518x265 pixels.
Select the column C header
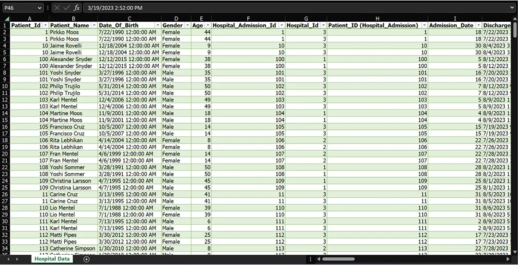(129, 18)
